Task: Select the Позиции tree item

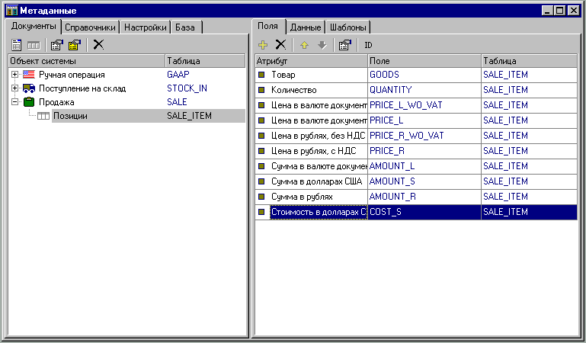Action: click(x=70, y=116)
